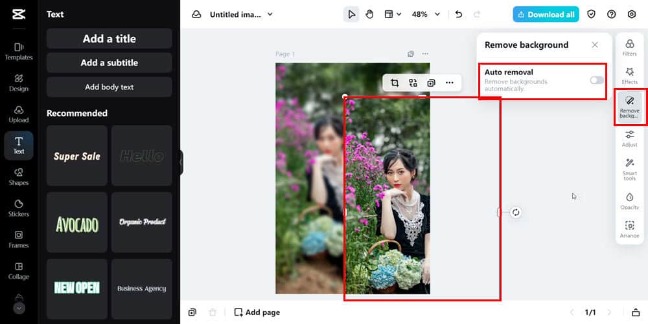Redo the last action
Viewport: 648px width, 324px height.
pos(477,14)
